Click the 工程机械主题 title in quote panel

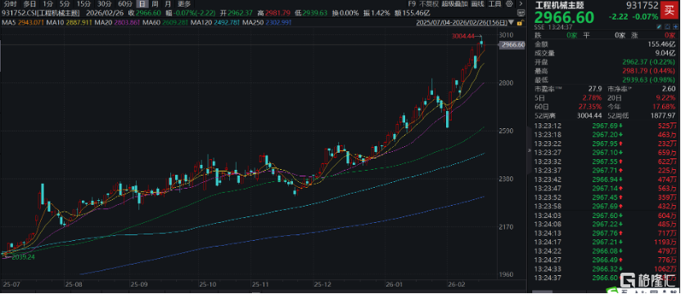tap(559, 5)
